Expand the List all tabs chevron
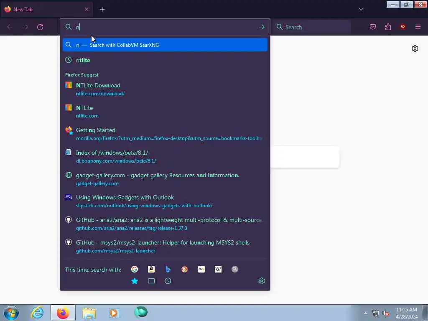The width and height of the screenshot is (428, 321). pyautogui.click(x=361, y=9)
